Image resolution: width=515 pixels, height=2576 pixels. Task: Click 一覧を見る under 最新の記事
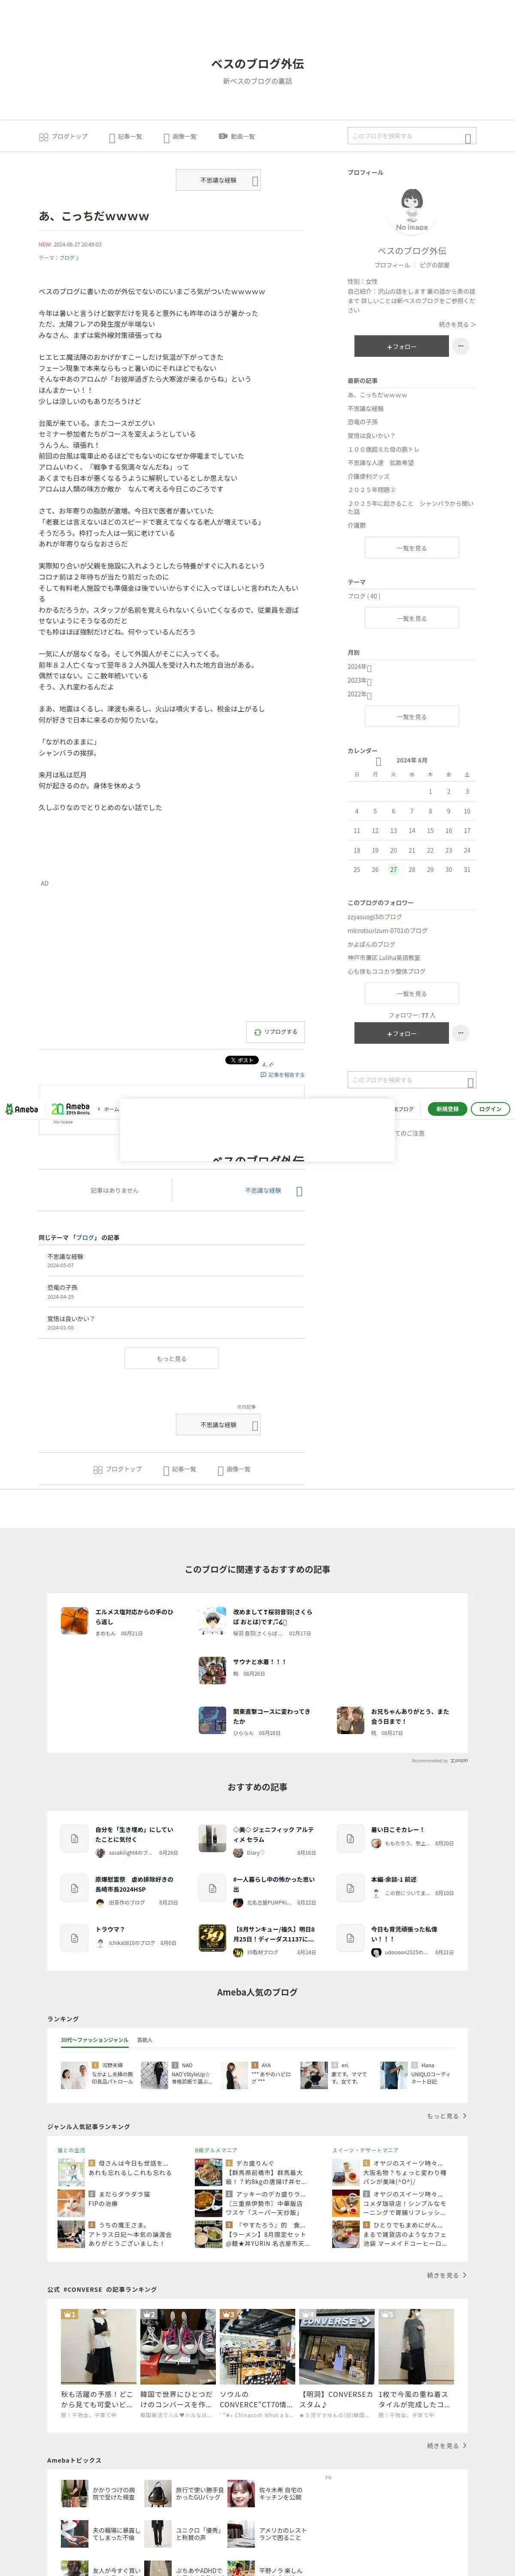point(412,548)
